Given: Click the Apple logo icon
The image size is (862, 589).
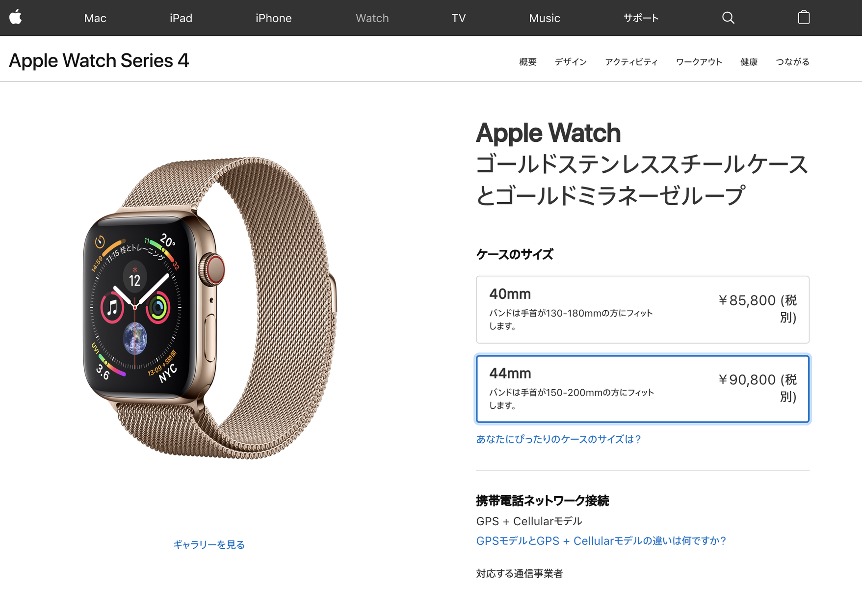Looking at the screenshot, I should tap(16, 17).
